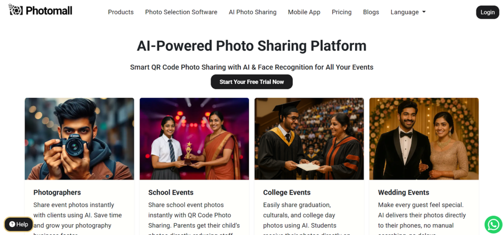Viewport: 503px width, 235px height.
Task: Visit the Blogs section
Action: tap(371, 12)
